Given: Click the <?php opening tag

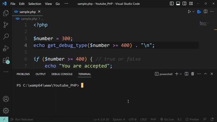Looking at the screenshot, I should point(41,25).
